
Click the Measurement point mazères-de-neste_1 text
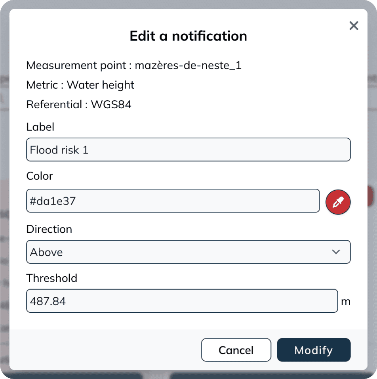134,65
